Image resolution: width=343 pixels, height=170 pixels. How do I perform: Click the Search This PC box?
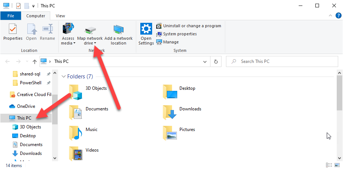(282, 61)
